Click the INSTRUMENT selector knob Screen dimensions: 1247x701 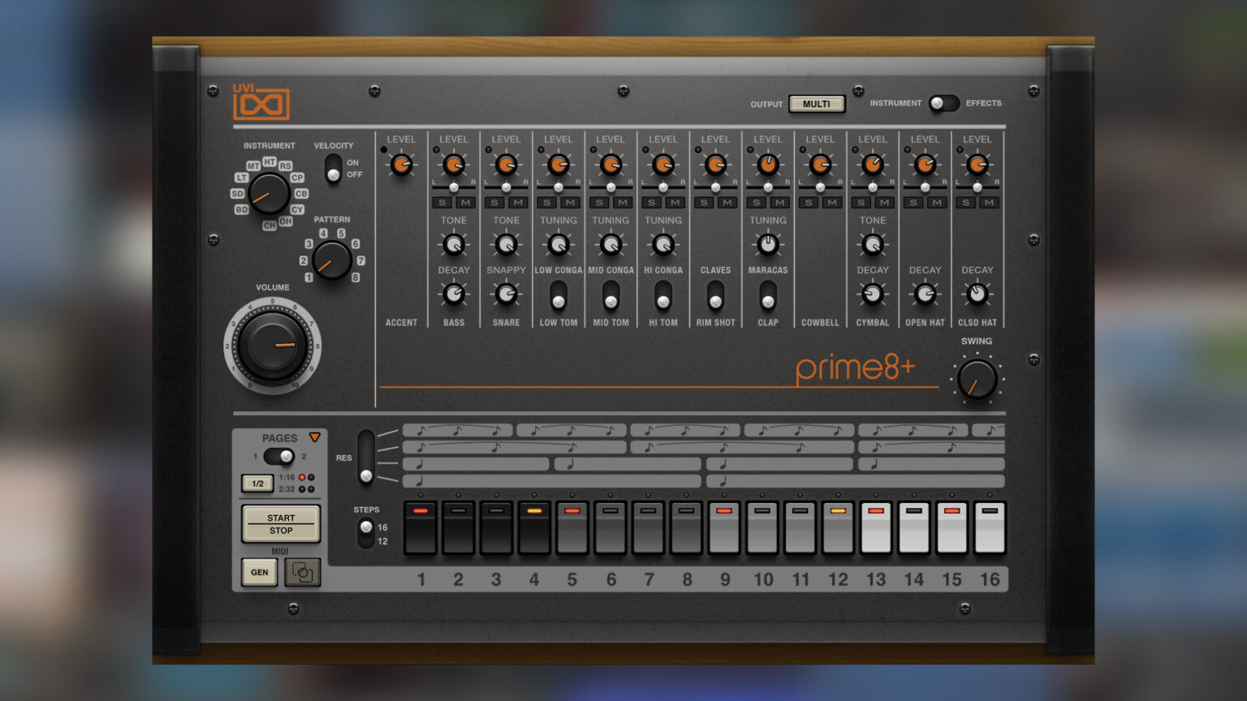pos(268,195)
